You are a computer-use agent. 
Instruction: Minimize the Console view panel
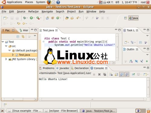(145, 67)
